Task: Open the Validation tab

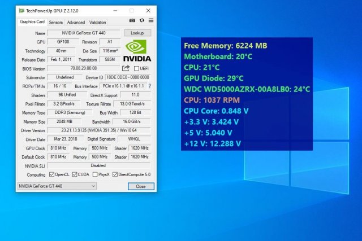Action: coord(98,23)
